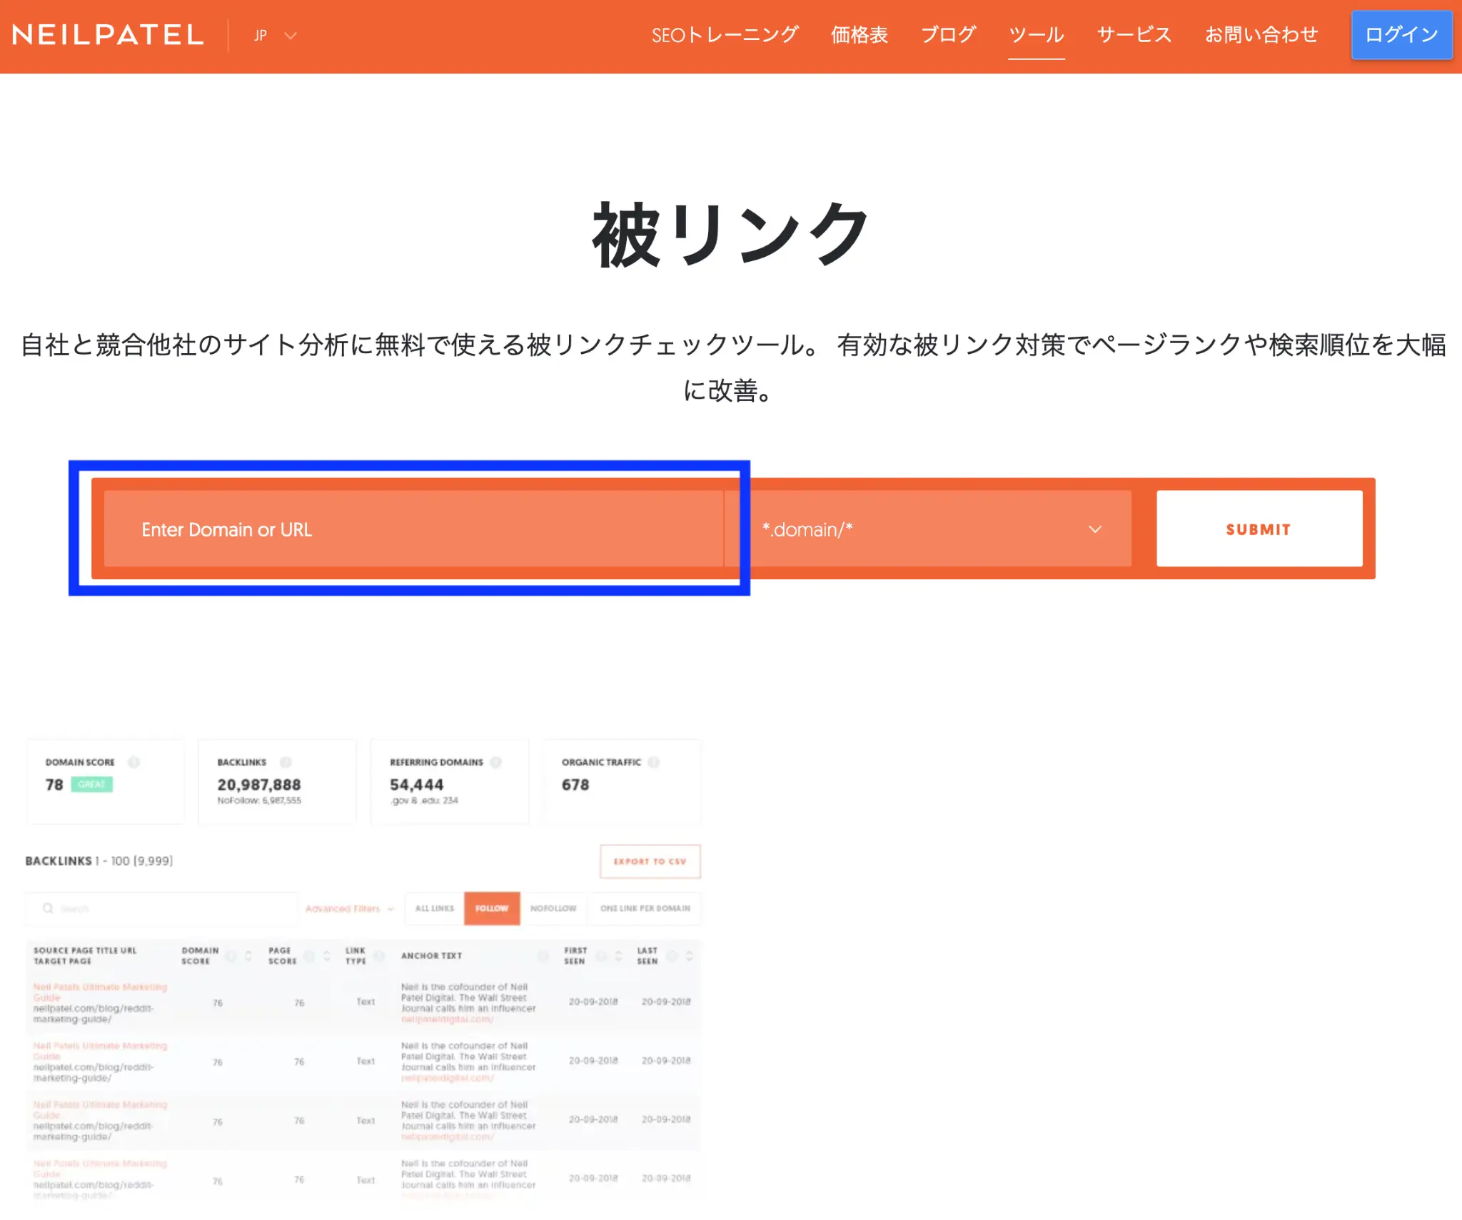
Task: Click the Organic Traffic info icon
Action: [x=653, y=762]
